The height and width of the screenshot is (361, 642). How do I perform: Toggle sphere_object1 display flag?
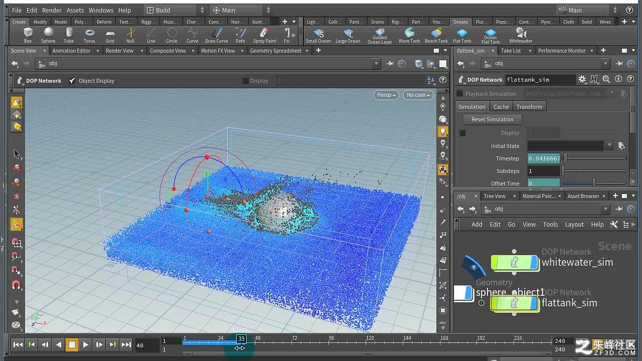(469, 293)
